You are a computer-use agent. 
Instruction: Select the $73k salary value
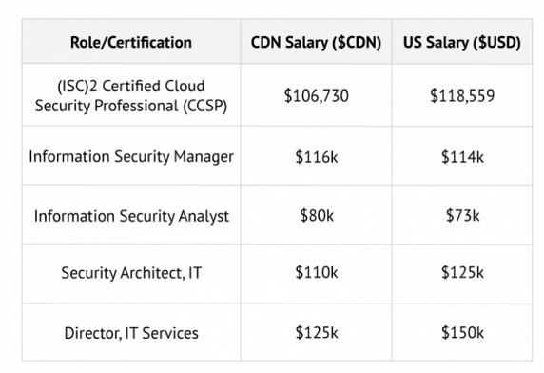point(462,215)
